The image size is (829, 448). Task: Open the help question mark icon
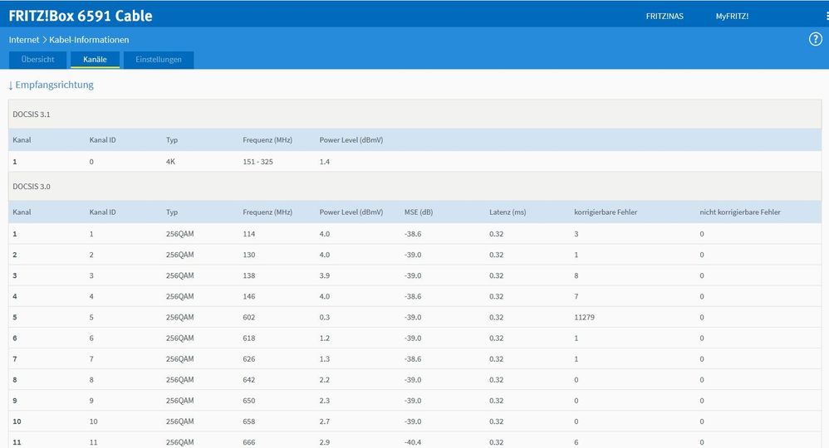point(815,40)
